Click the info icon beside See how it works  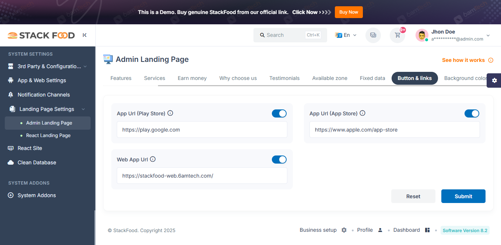pyautogui.click(x=491, y=60)
